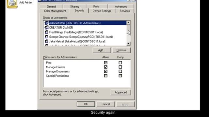Click Deny checkbox for Special Permissions
209x117 pixels.
pyautogui.click(x=120, y=76)
